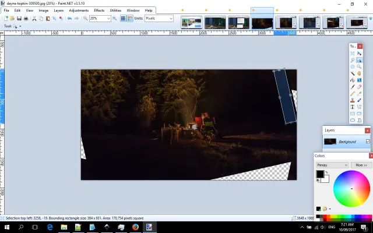Image resolution: width=373 pixels, height=233 pixels.
Task: Open Firefox from the Windows taskbar
Action: (135, 227)
